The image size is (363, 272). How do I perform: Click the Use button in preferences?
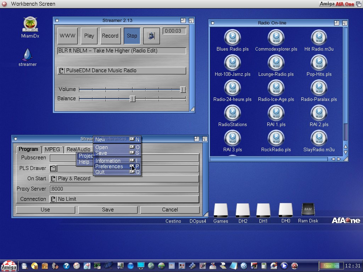[x=45, y=210]
